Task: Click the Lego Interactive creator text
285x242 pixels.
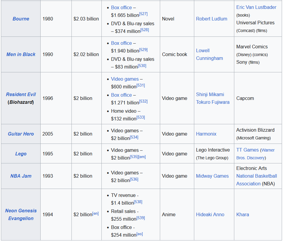Action: pyautogui.click(x=213, y=150)
